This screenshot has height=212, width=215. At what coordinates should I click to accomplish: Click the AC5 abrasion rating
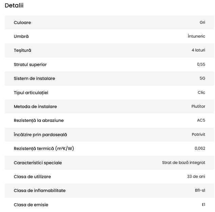point(201,120)
